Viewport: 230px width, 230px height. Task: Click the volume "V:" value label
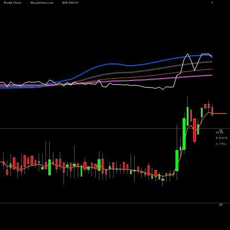(x=221, y=138)
